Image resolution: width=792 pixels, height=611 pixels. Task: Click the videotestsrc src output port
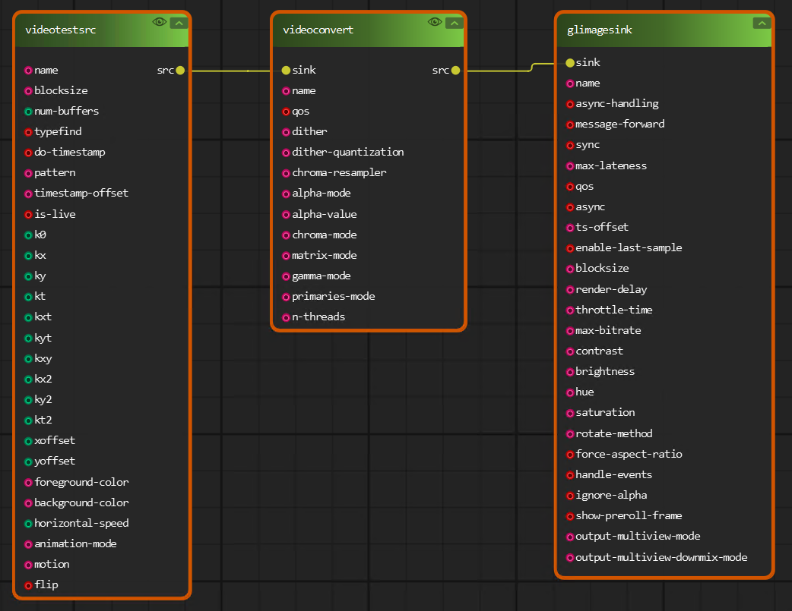[180, 71]
